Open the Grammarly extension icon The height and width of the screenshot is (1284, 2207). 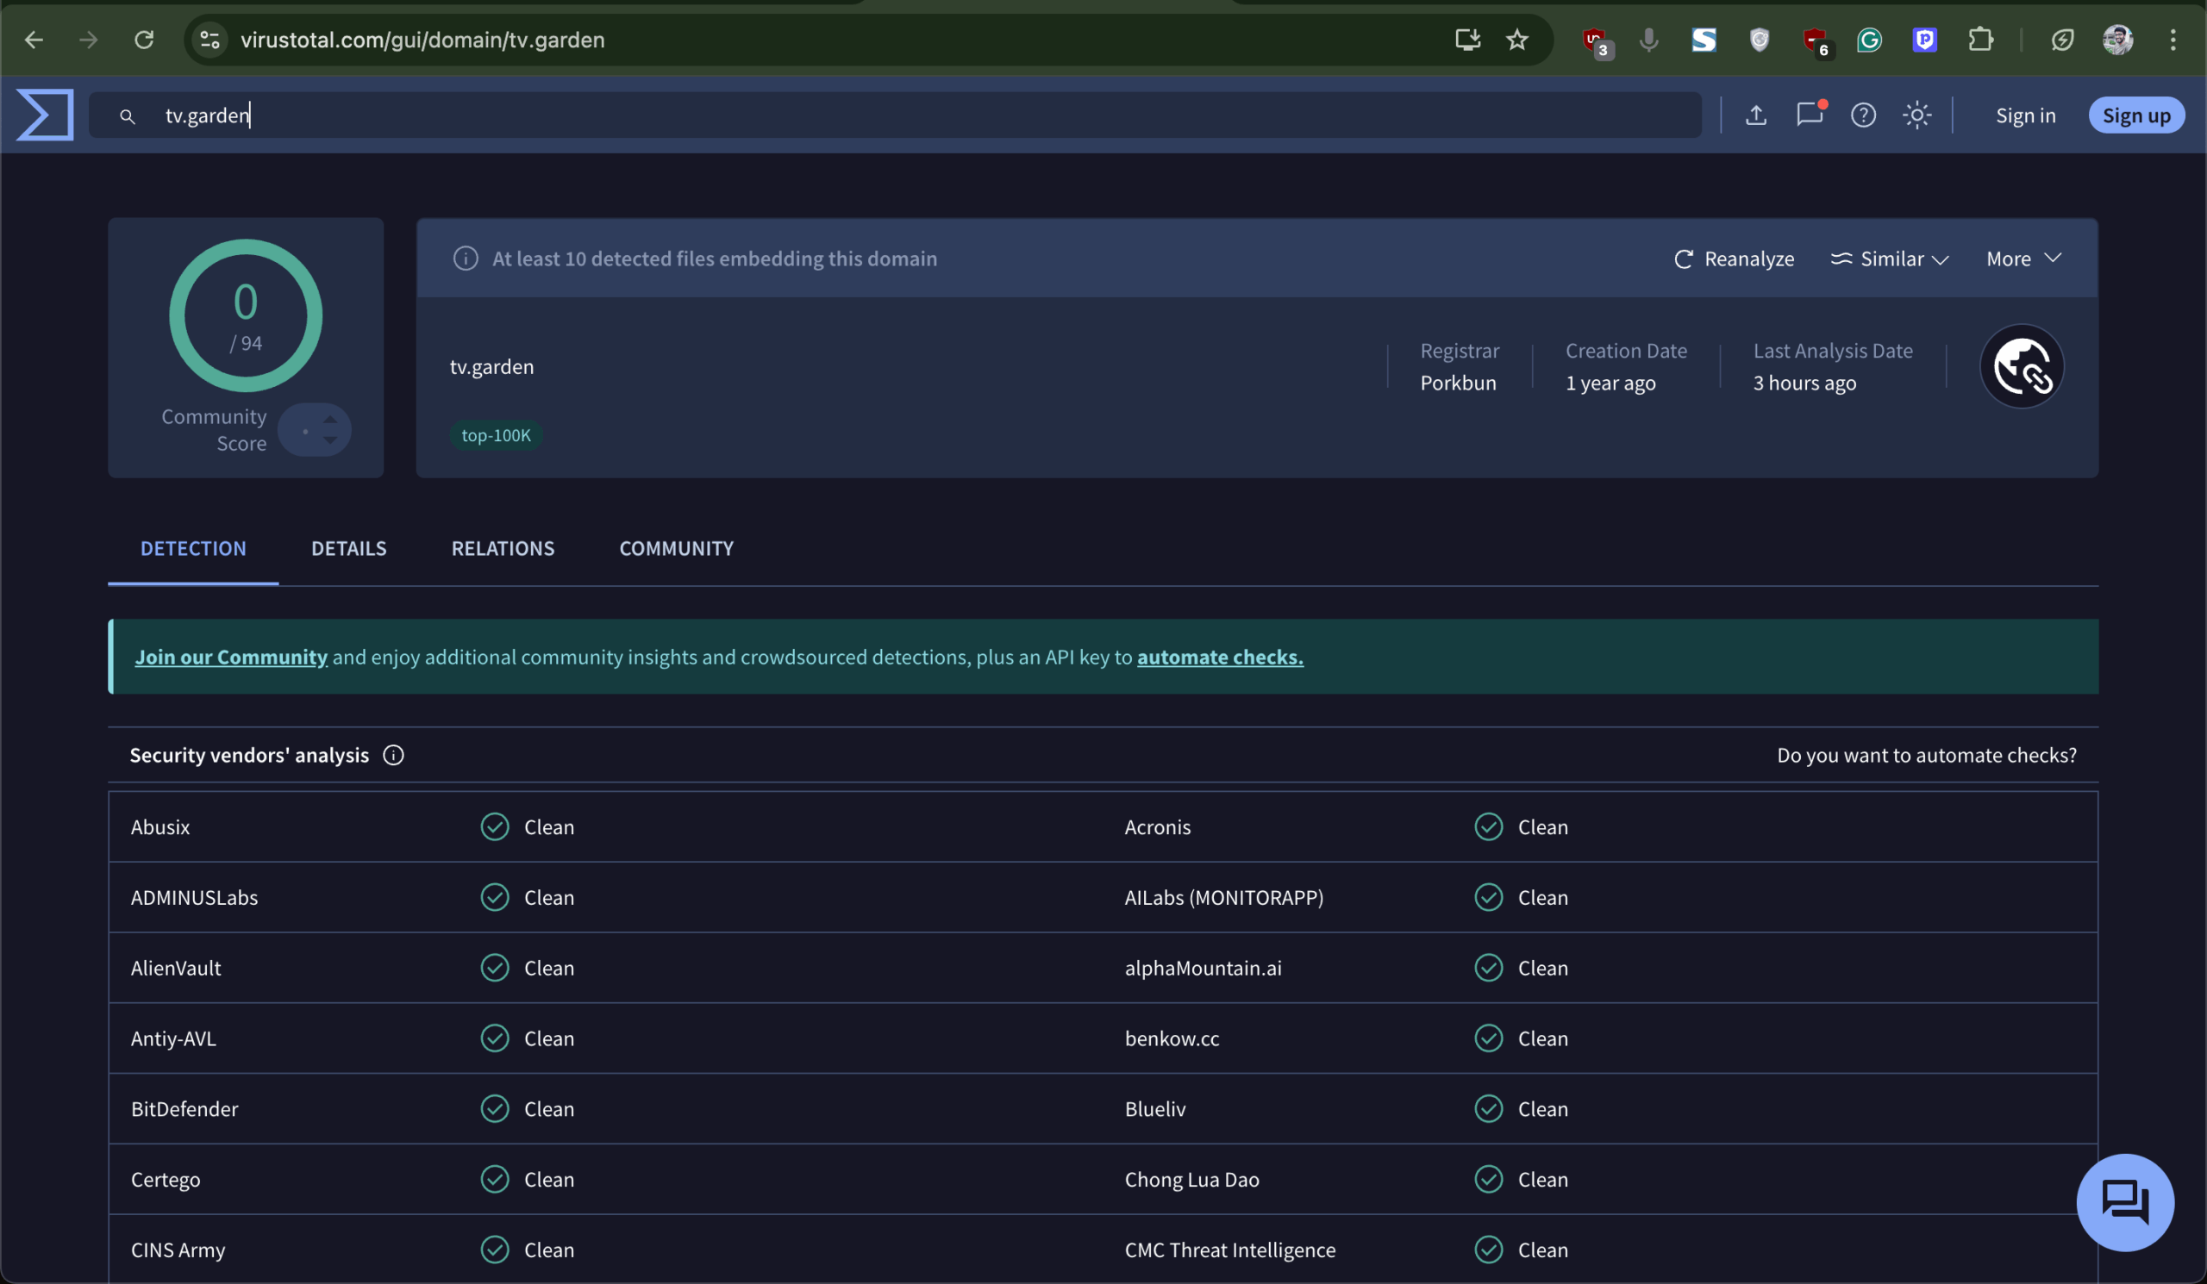point(1870,40)
